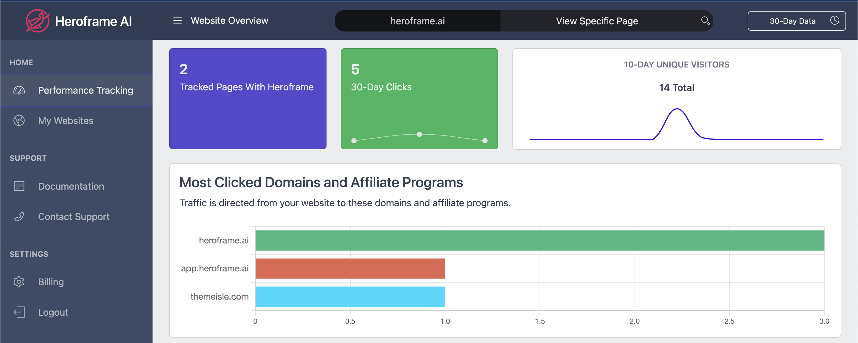The width and height of the screenshot is (858, 343).
Task: Click the Billing gear icon
Action: point(19,282)
